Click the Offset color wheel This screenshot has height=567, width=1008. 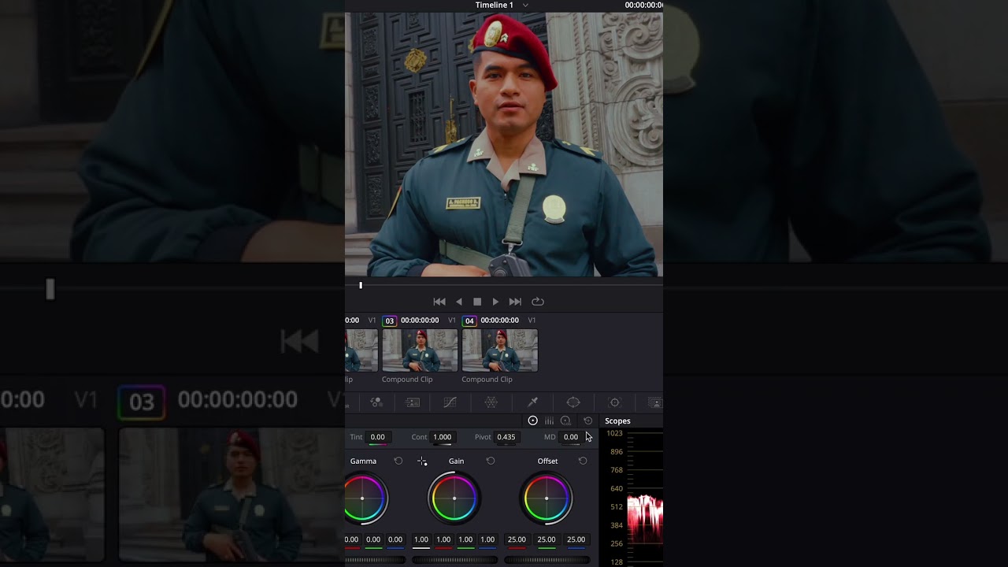(x=547, y=498)
